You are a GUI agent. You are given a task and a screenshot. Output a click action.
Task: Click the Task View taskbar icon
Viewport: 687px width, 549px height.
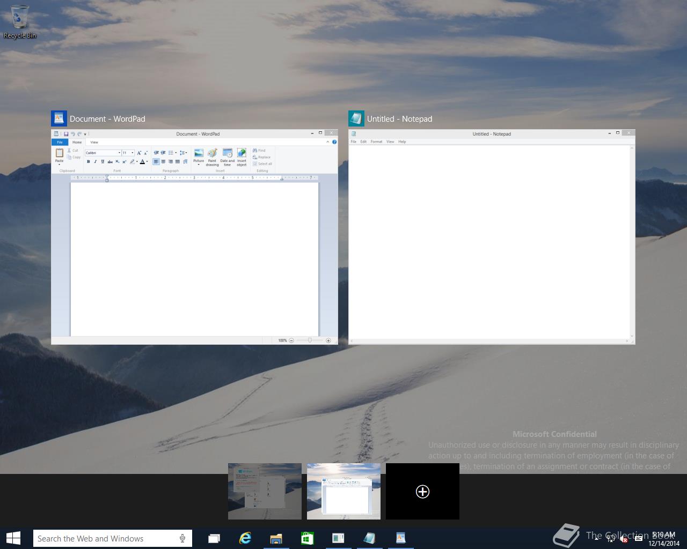pos(214,538)
